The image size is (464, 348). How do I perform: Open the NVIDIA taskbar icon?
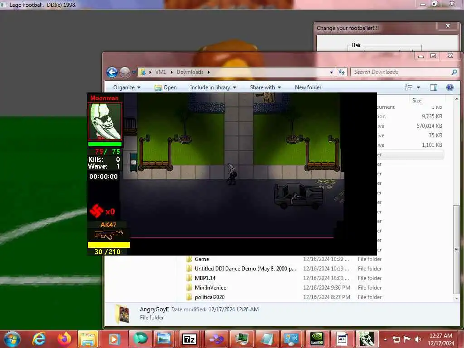316,339
